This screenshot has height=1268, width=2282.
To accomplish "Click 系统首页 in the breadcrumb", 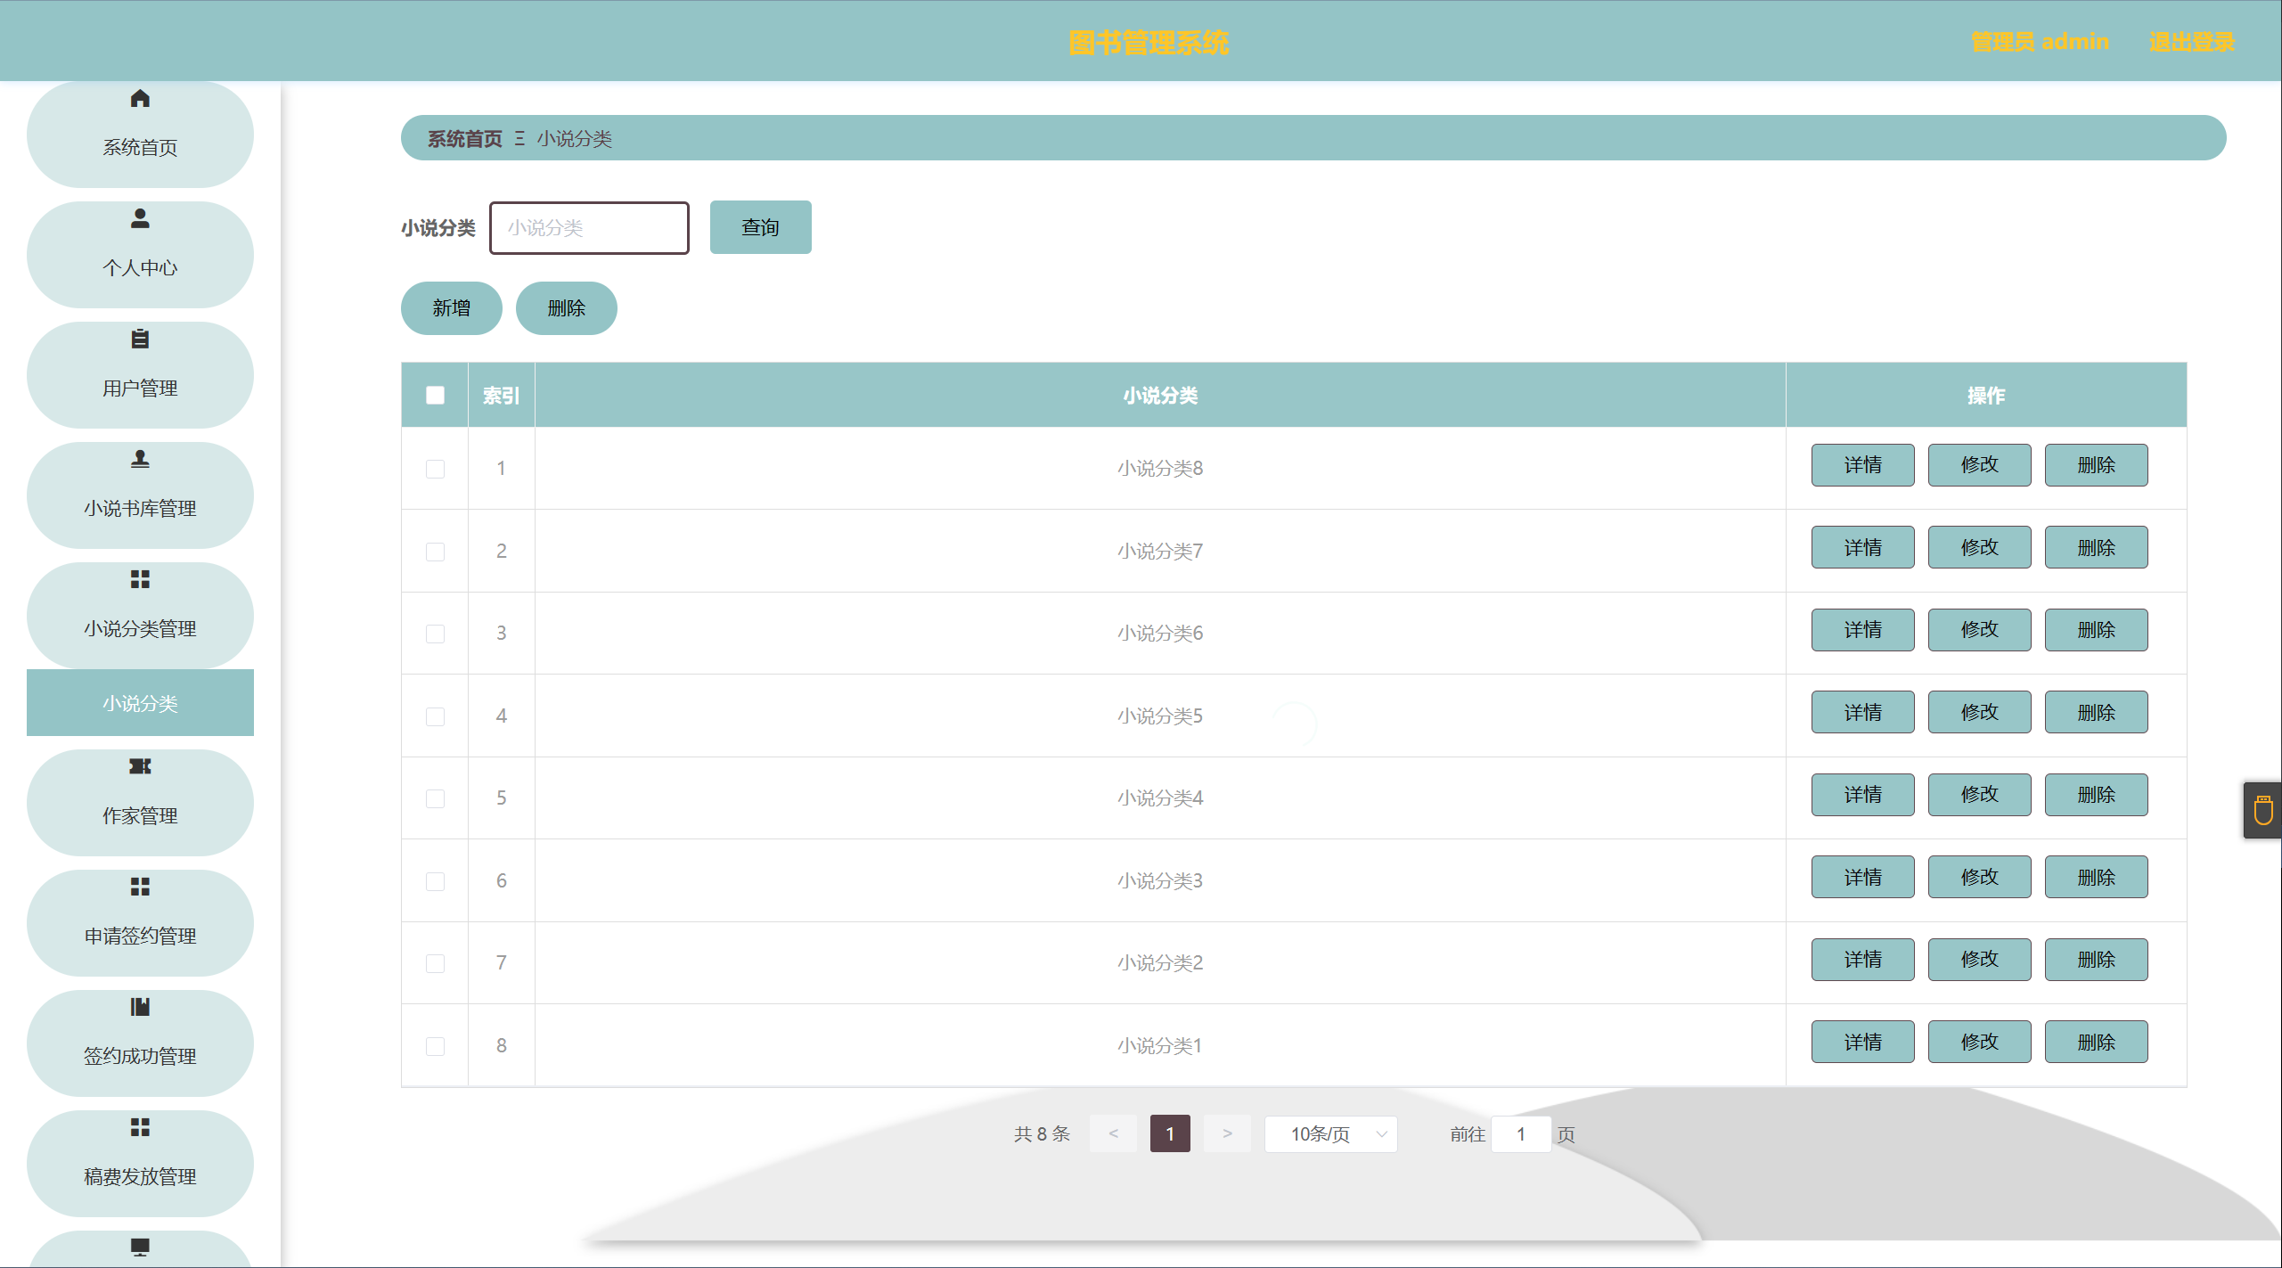I will (x=464, y=139).
